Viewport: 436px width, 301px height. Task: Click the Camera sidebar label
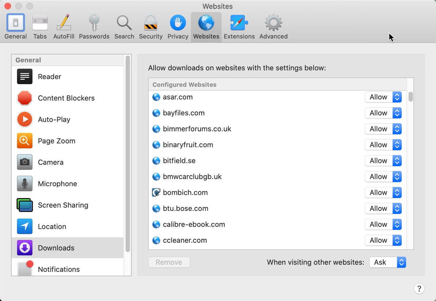pos(50,162)
